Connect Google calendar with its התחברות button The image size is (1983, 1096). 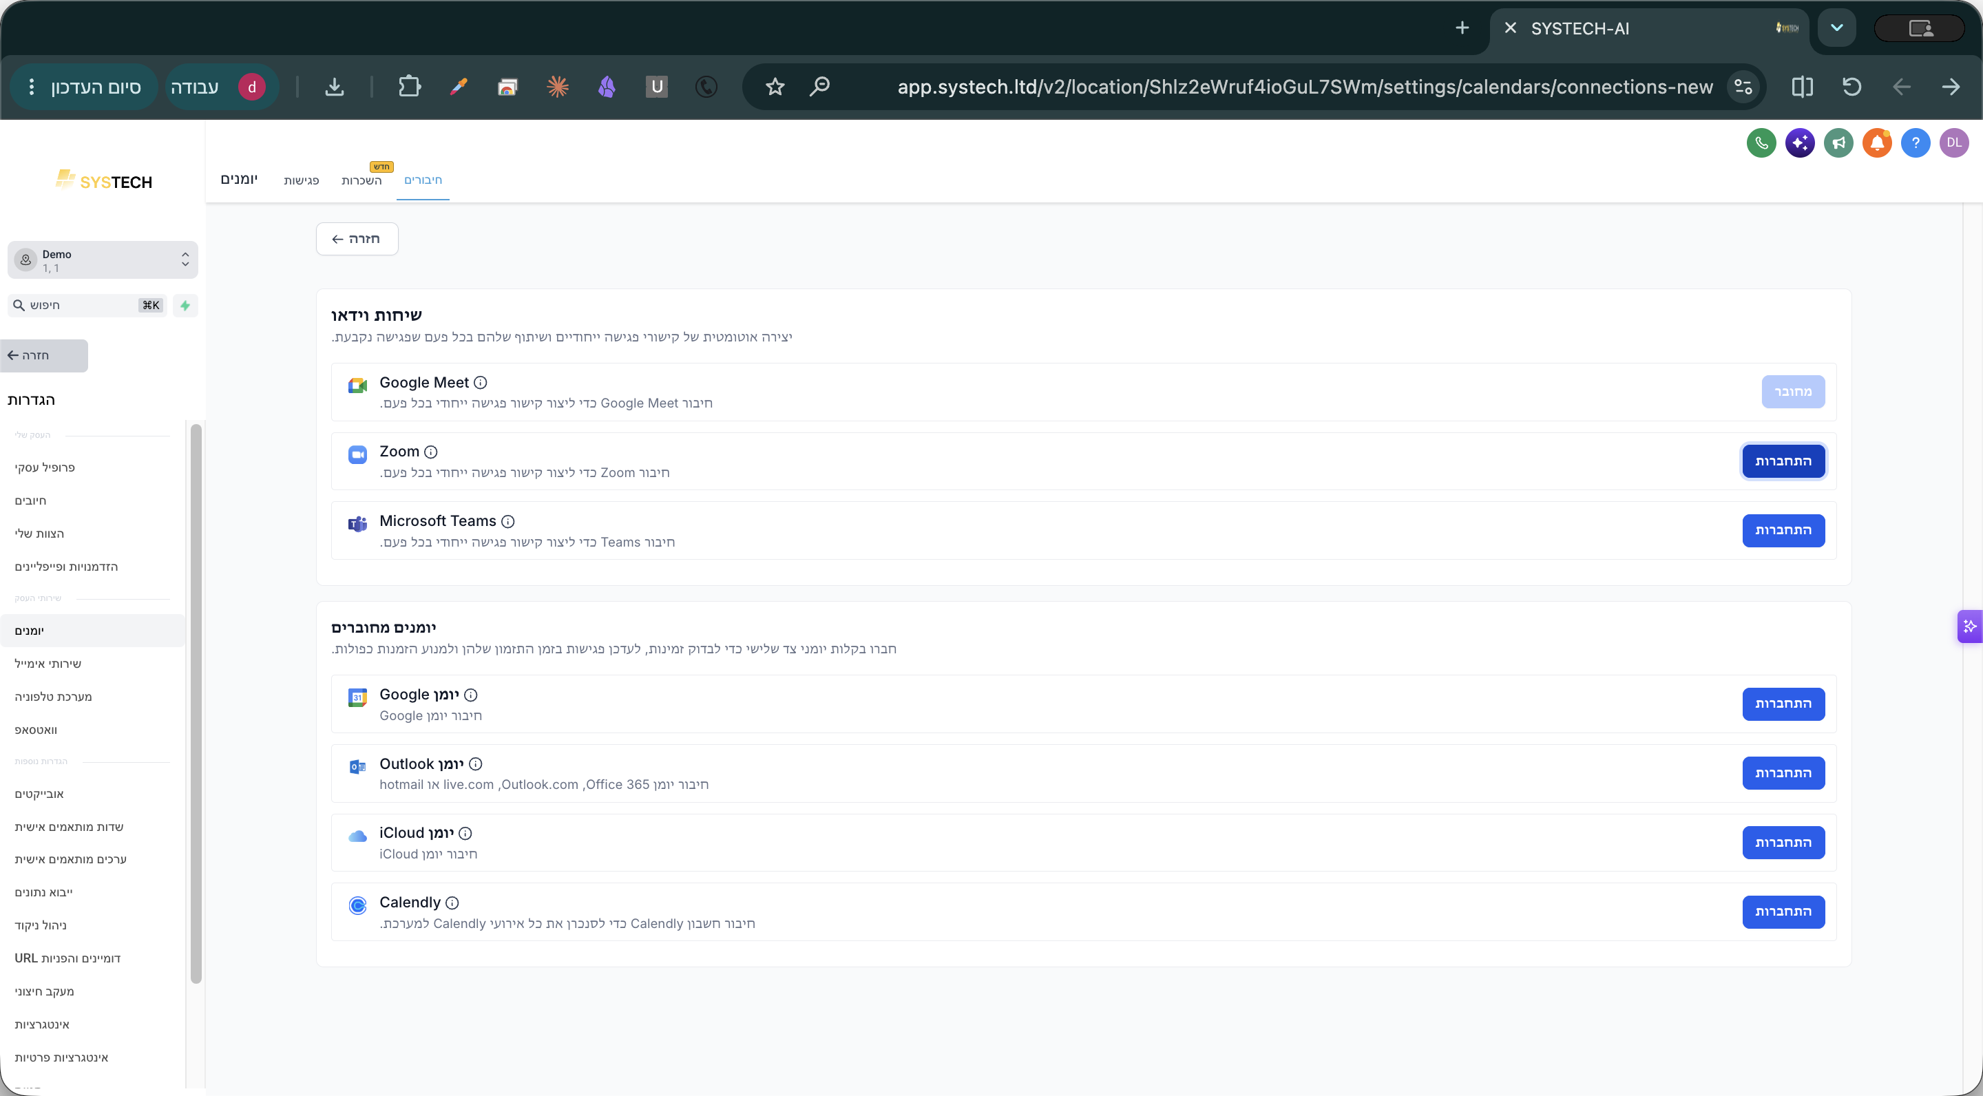tap(1783, 704)
